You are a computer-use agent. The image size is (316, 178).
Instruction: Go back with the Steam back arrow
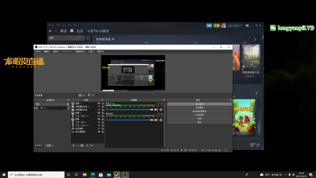[51, 31]
